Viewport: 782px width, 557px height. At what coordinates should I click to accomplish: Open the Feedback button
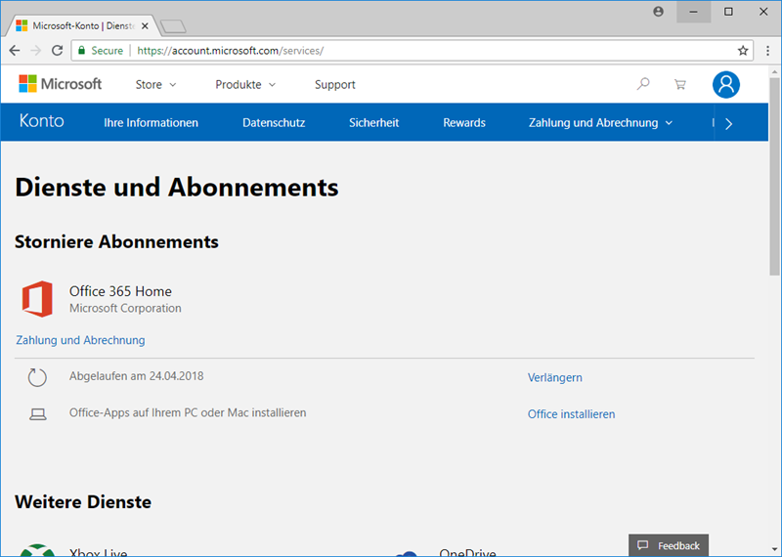pos(669,545)
